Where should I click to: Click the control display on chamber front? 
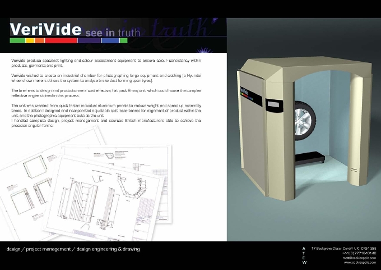pos(273,104)
